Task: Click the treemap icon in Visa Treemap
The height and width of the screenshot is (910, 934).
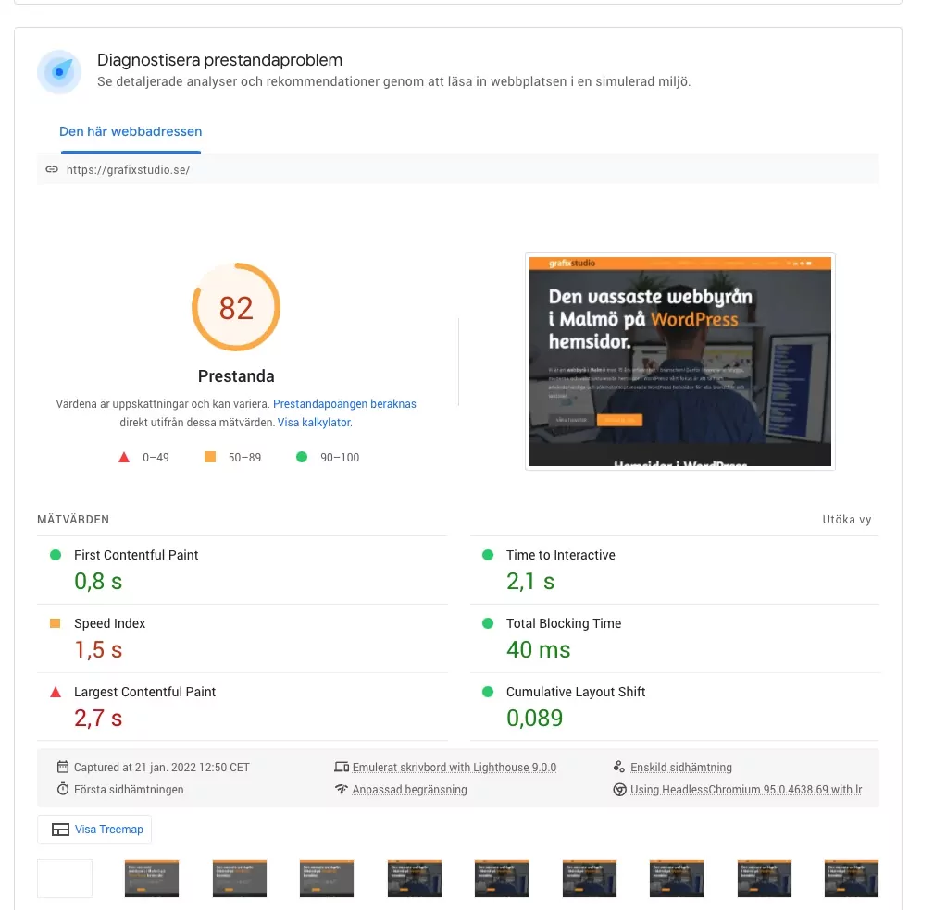Action: pos(60,829)
